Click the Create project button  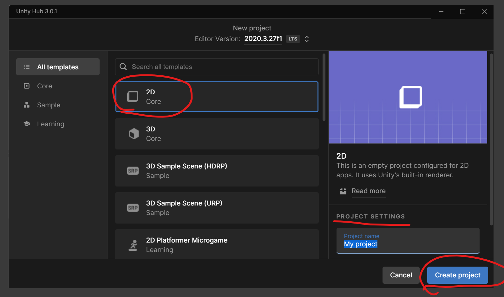pos(458,275)
